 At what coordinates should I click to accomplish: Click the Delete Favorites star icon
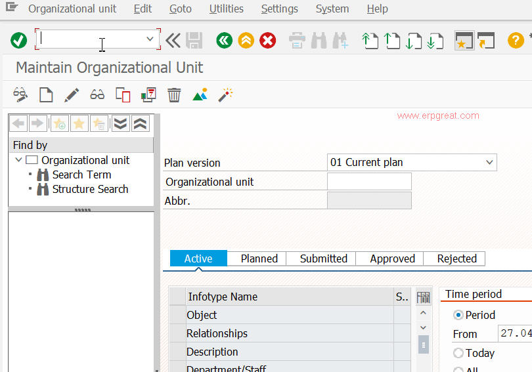pyautogui.click(x=99, y=123)
